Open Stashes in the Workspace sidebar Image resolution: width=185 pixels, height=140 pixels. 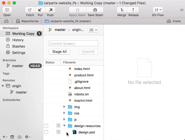pos(18,46)
